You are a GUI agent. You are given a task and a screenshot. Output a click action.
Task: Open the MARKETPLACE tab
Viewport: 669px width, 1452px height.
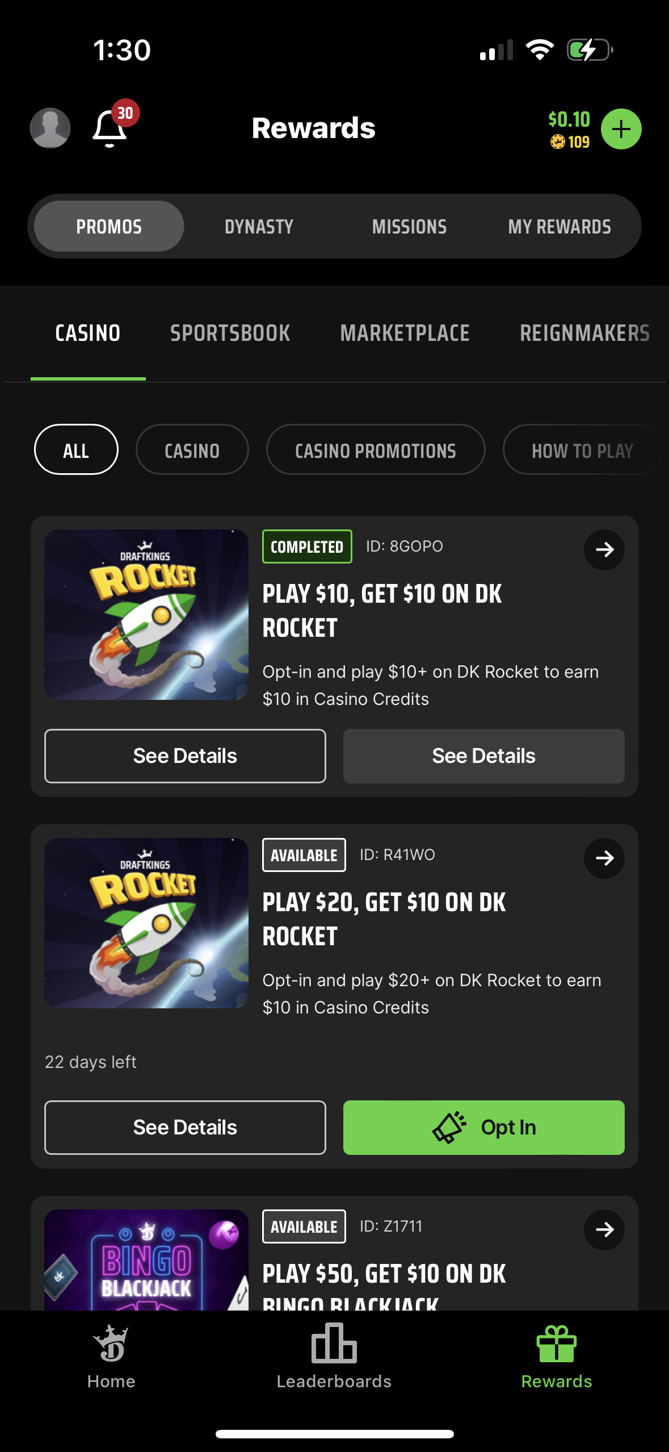[405, 333]
